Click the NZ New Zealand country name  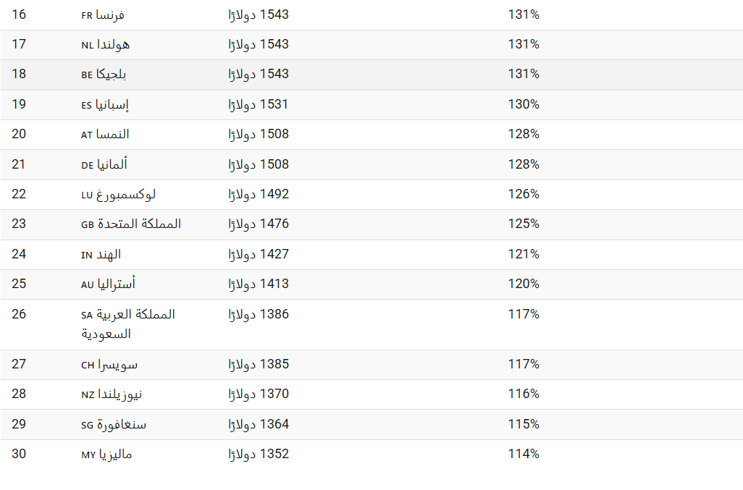pos(112,394)
